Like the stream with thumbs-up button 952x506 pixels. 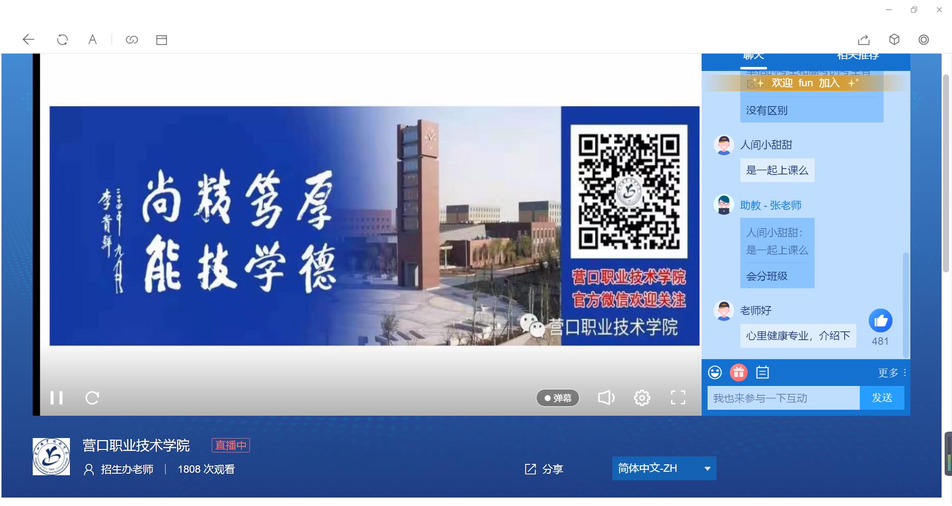(x=881, y=321)
